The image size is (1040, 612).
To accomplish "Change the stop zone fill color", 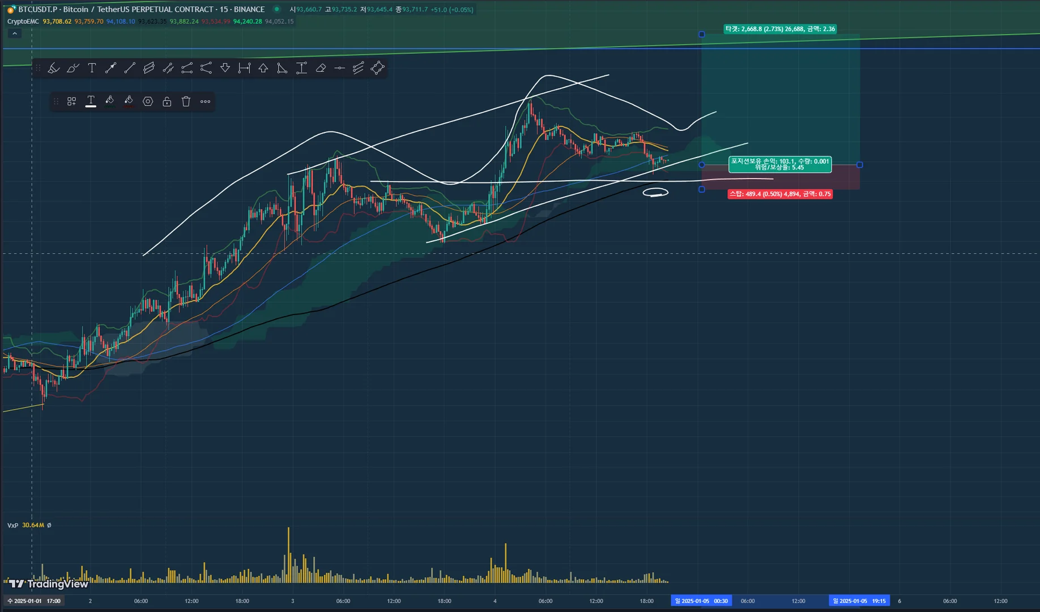I will tap(129, 101).
